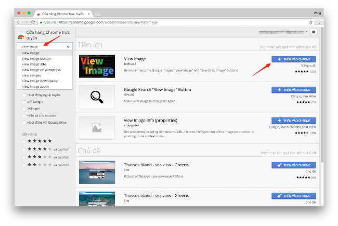Select four stars and higher rating
This screenshot has width=338, height=226.
[x=24, y=149]
